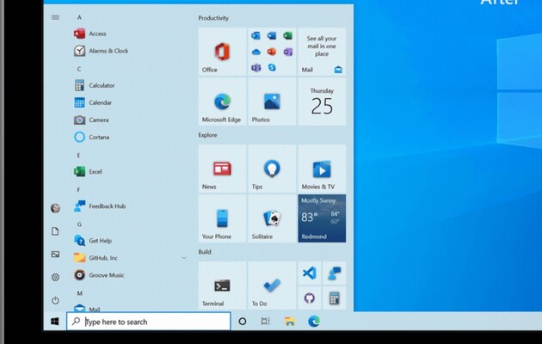This screenshot has width=542, height=344.
Task: Open the To Do tile
Action: tap(272, 286)
